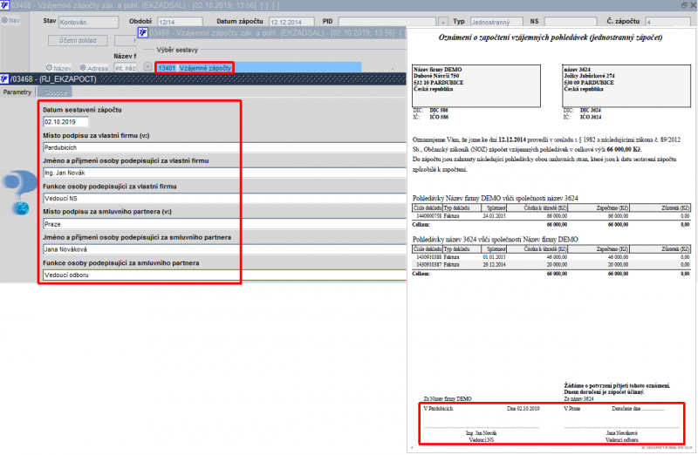Click the Typ field Jednostranný

coord(496,22)
